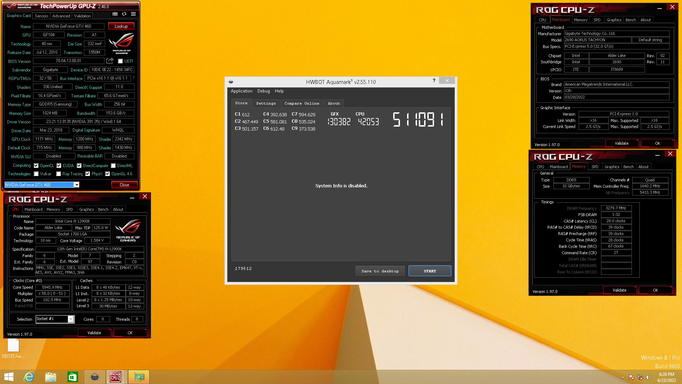Toggle UEFI checkbox in GPU-Z

(x=120, y=61)
